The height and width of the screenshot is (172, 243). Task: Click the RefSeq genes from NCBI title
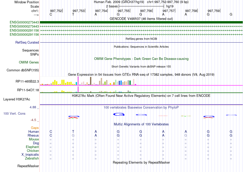coord(141,39)
